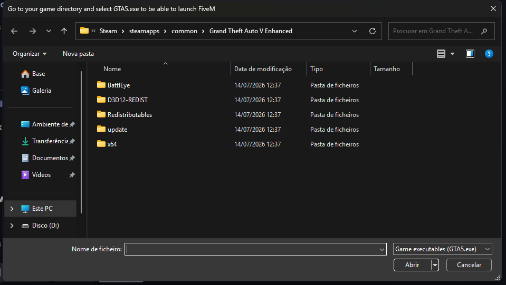Open the help question mark icon
Viewport: 506px width, 285px height.
pyautogui.click(x=489, y=54)
